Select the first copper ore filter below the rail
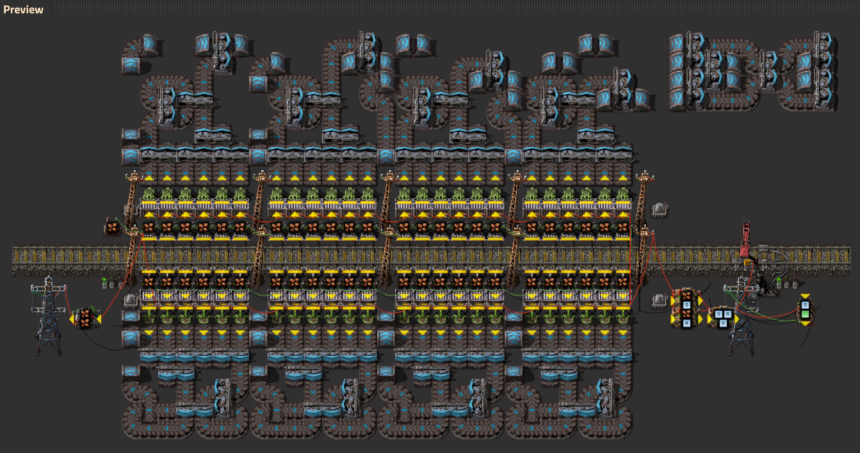This screenshot has width=860, height=453. point(149,281)
